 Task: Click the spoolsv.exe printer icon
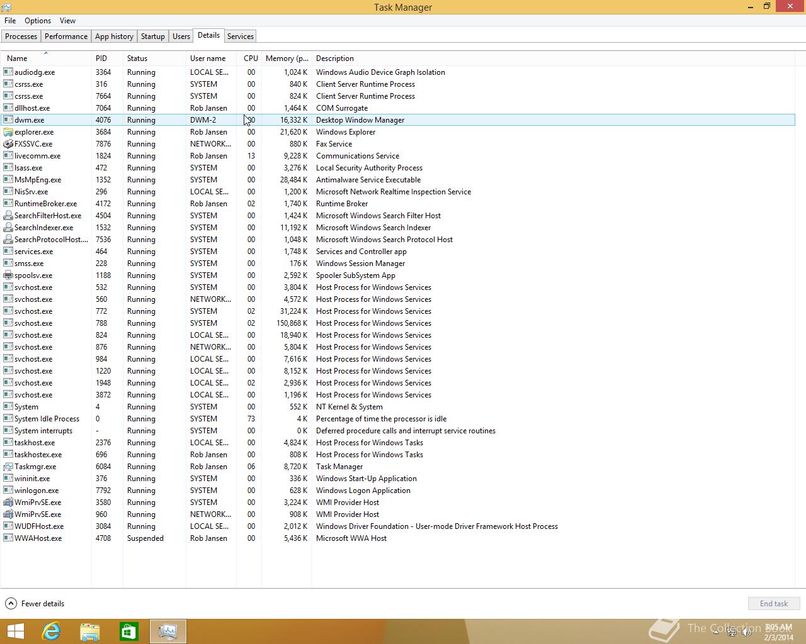[8, 275]
